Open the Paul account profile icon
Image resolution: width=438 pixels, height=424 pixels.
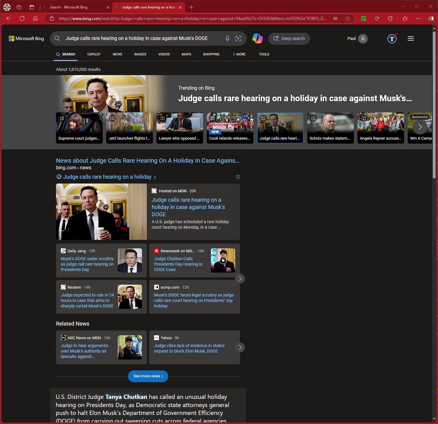pos(363,38)
